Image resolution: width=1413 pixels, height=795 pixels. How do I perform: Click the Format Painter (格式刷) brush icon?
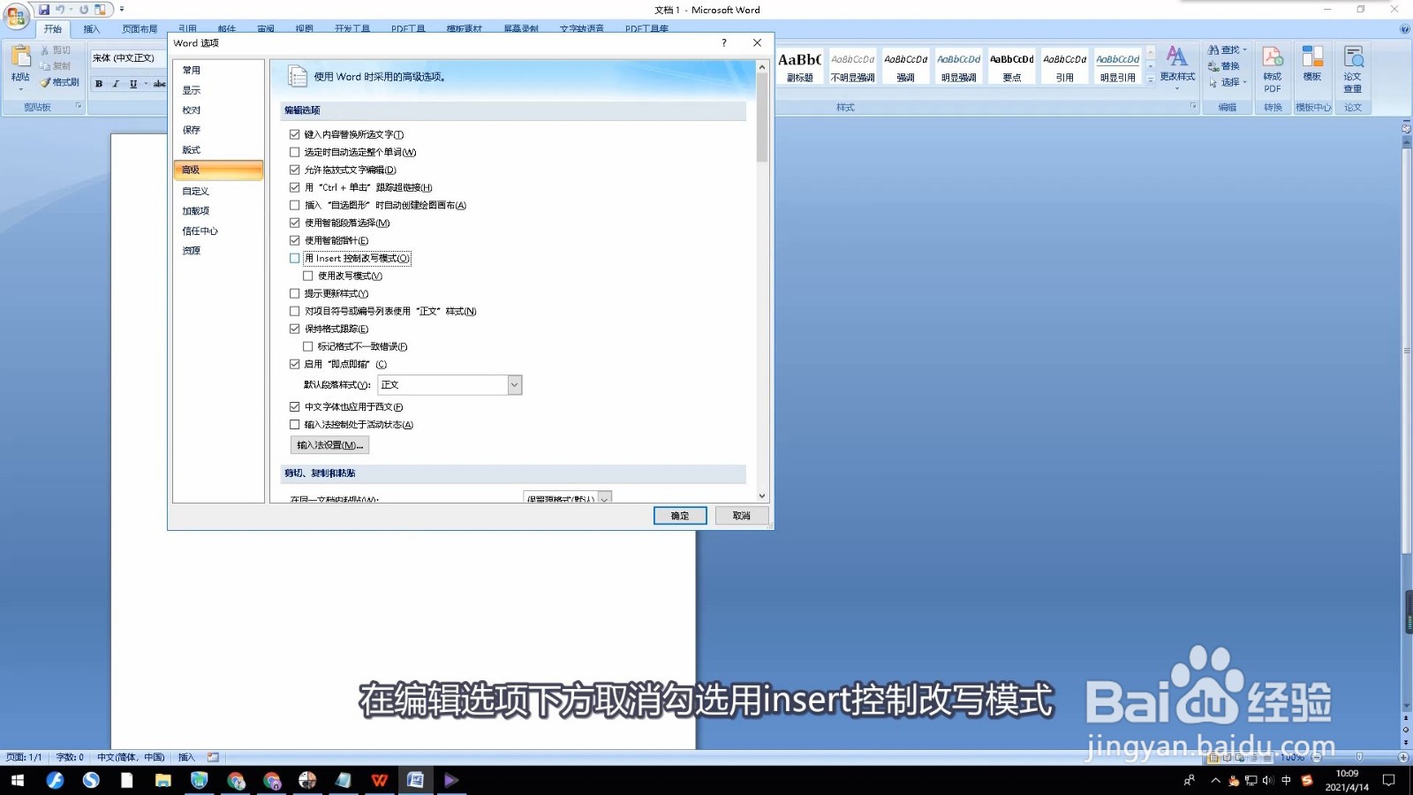coord(45,82)
